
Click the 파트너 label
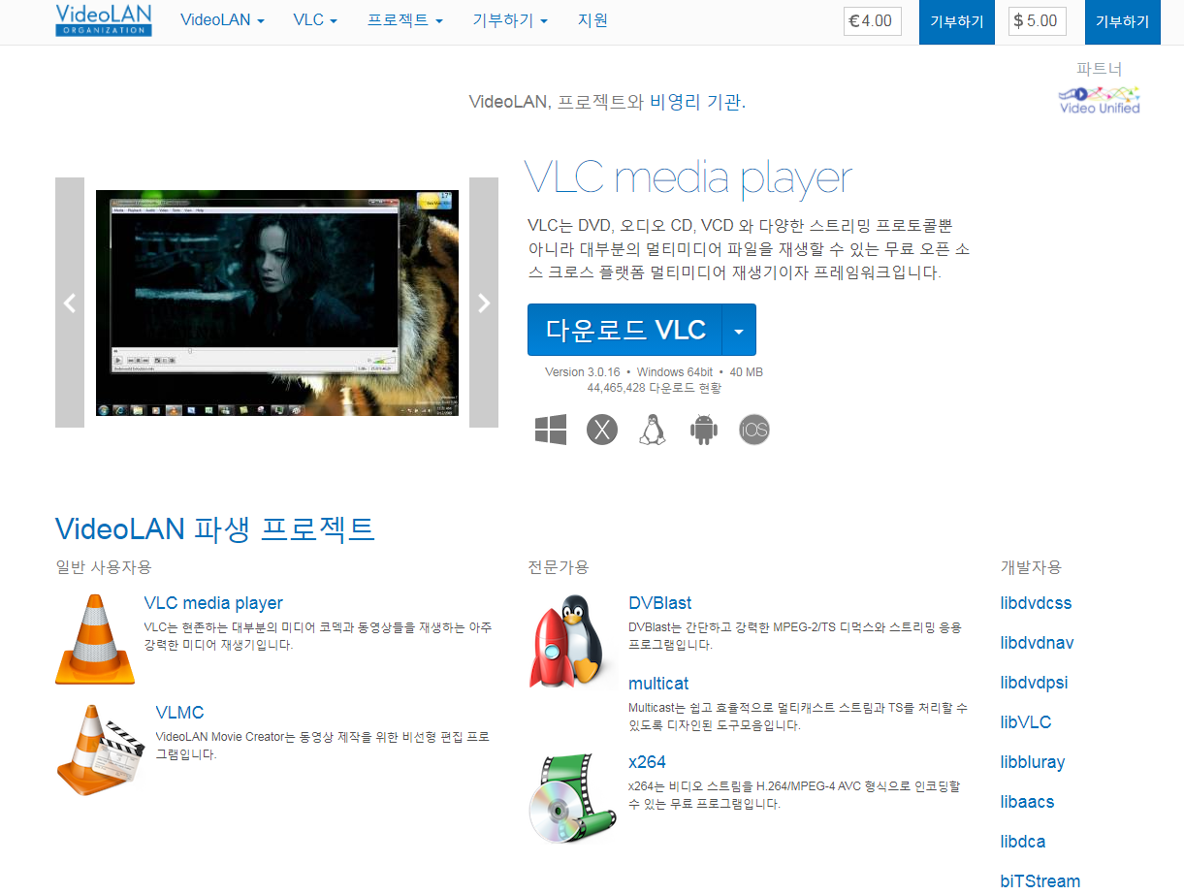1100,69
